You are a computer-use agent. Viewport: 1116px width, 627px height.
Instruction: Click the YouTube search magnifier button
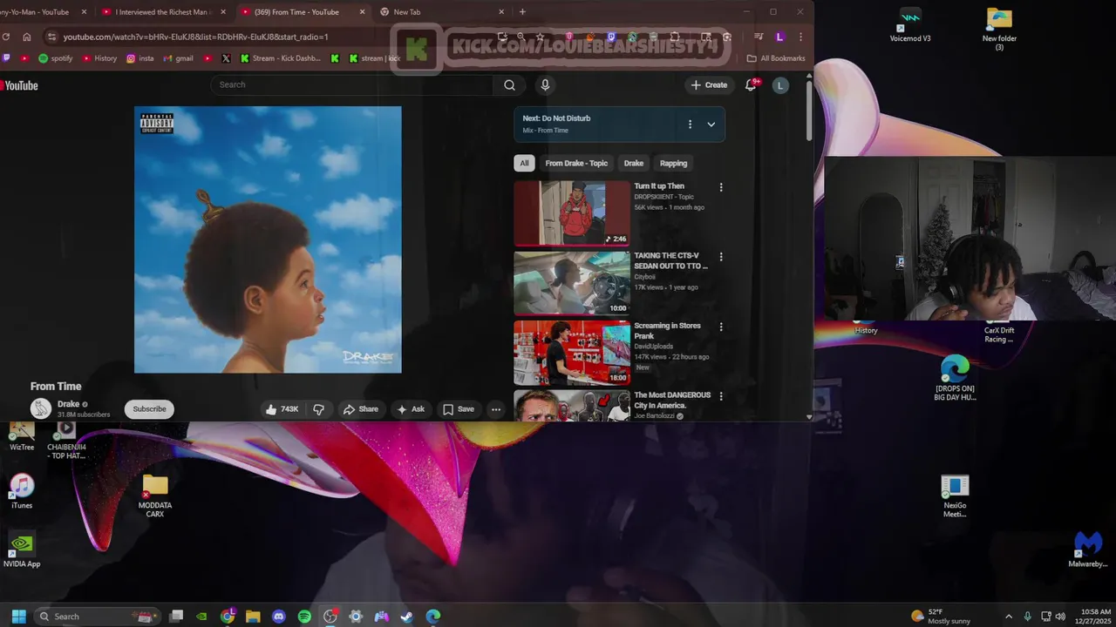(x=509, y=84)
